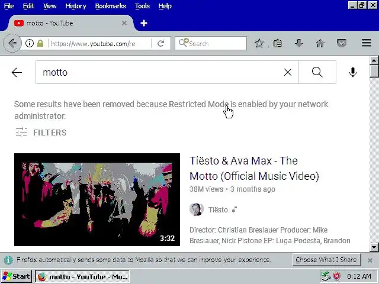
Task: Click the Restricted Mode notice text
Action: pyautogui.click(x=171, y=110)
